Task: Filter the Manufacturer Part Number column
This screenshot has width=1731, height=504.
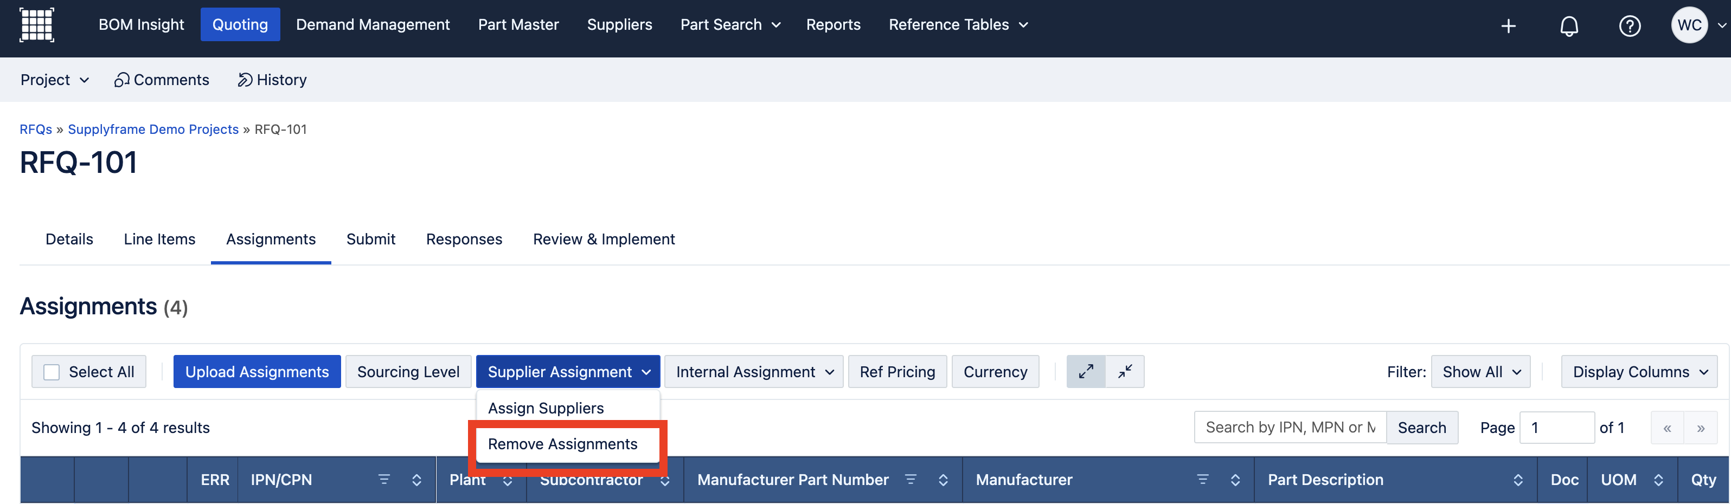Action: pos(911,480)
